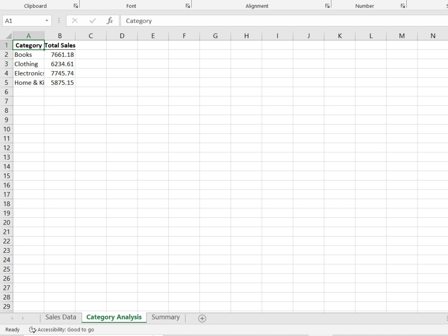Click the Ready status indicator
Image resolution: width=448 pixels, height=336 pixels.
coord(13,330)
